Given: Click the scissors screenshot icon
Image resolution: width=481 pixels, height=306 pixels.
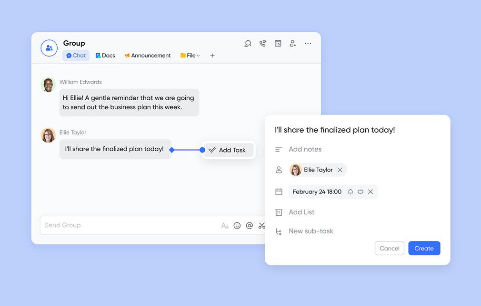Looking at the screenshot, I should 261,226.
